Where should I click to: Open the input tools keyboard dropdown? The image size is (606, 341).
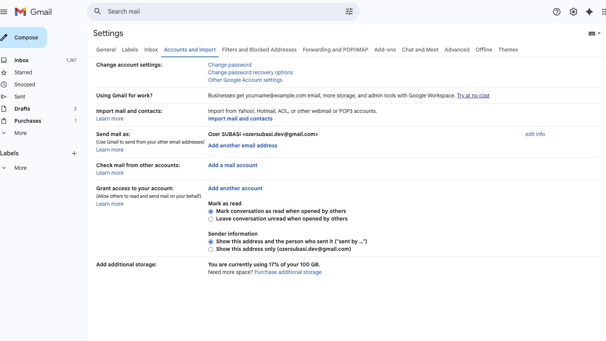click(594, 33)
